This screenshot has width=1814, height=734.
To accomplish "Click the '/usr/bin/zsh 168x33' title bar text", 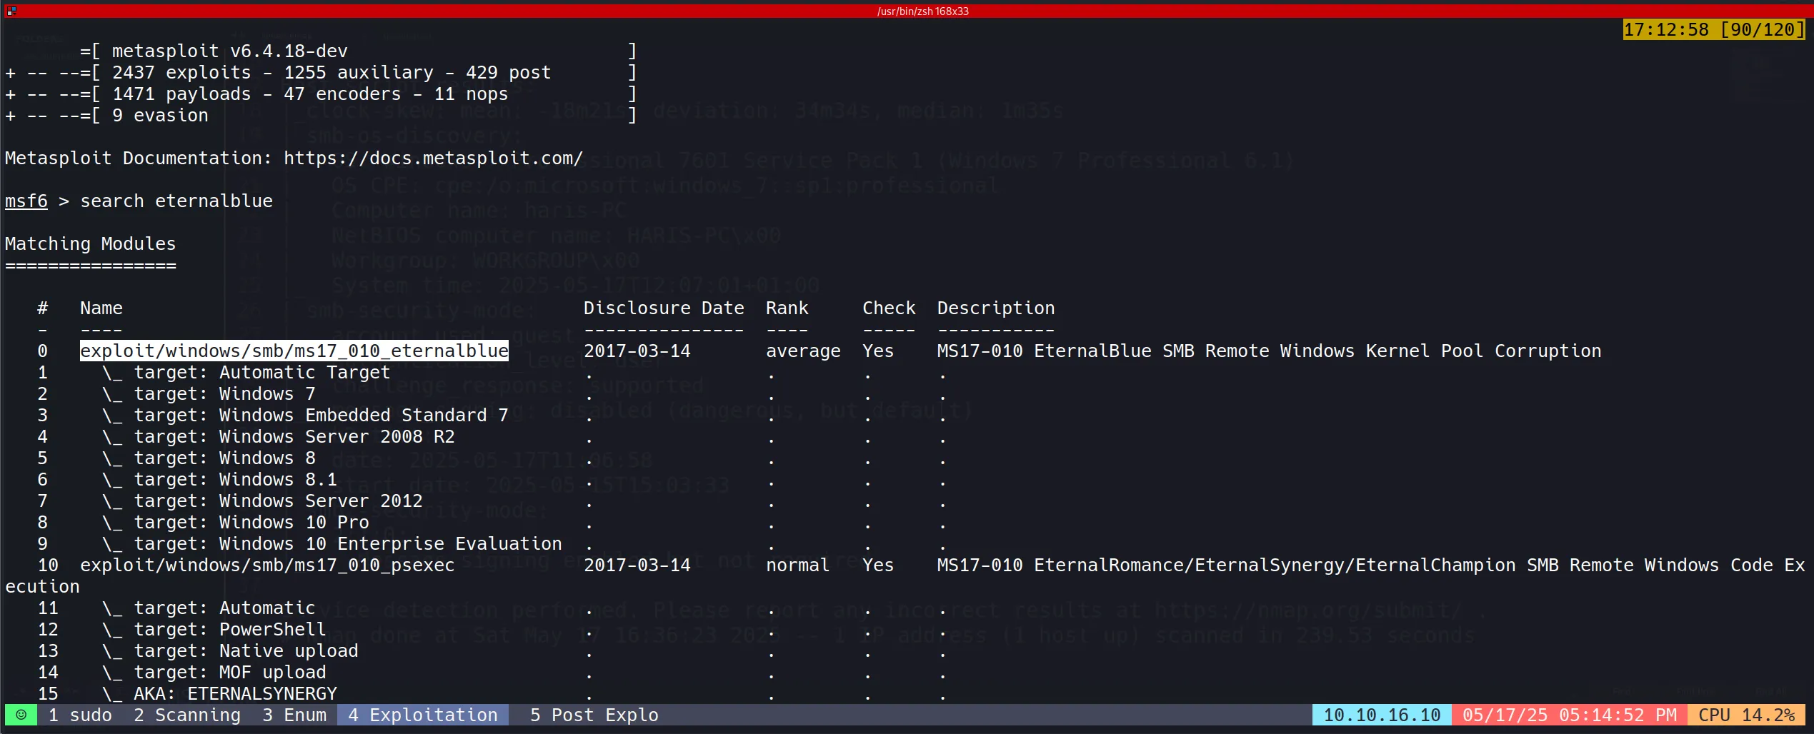I will 922,11.
